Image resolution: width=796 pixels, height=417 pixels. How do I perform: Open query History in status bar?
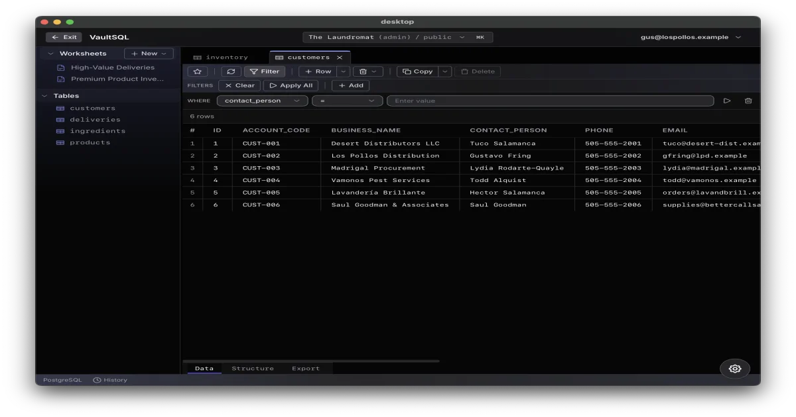tap(110, 380)
